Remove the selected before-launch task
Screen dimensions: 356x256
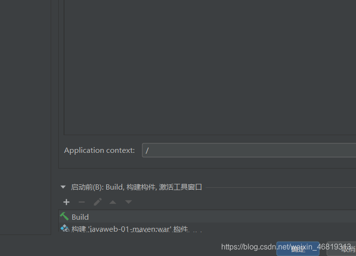[82, 202]
